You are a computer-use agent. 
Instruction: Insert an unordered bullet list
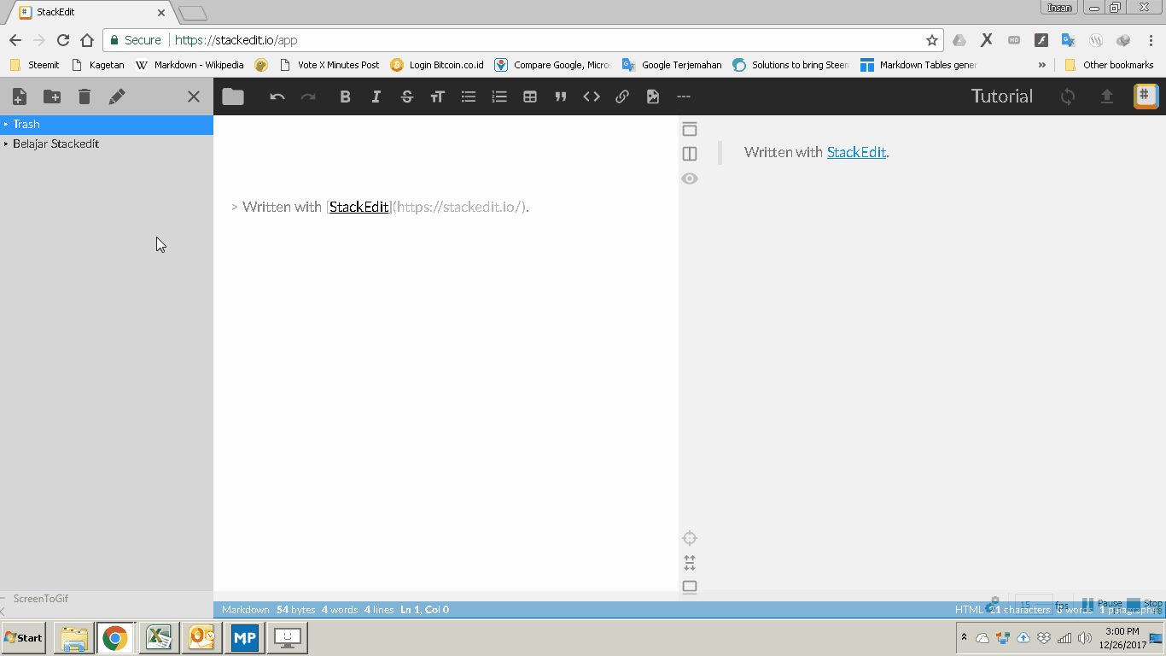pos(469,97)
